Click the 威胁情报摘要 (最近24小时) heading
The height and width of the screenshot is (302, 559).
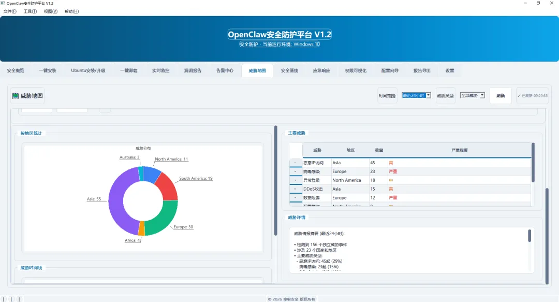319,234
